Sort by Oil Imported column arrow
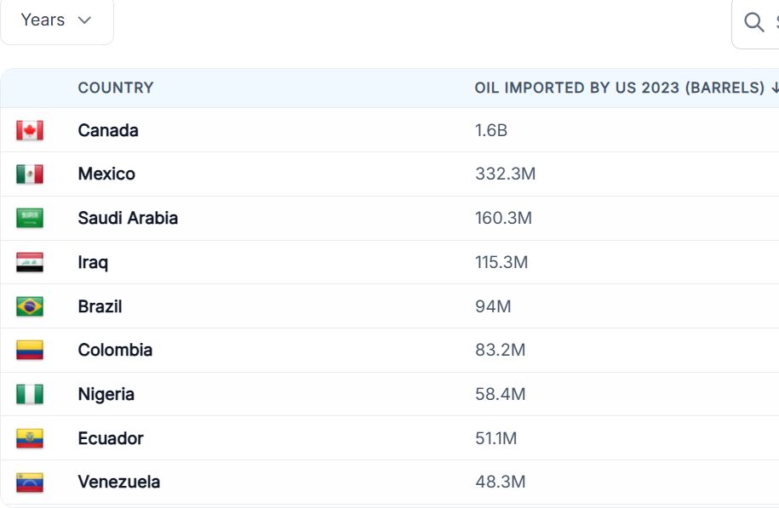The height and width of the screenshot is (508, 779). click(x=775, y=88)
